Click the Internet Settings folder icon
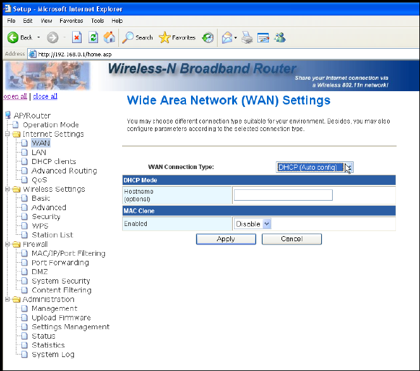 pos(16,134)
